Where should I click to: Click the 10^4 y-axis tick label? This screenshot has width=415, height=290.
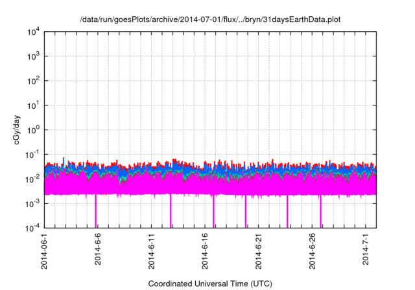pos(33,32)
